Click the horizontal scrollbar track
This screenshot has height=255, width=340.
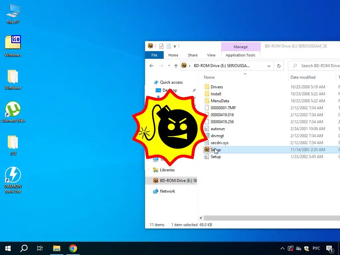point(272,218)
